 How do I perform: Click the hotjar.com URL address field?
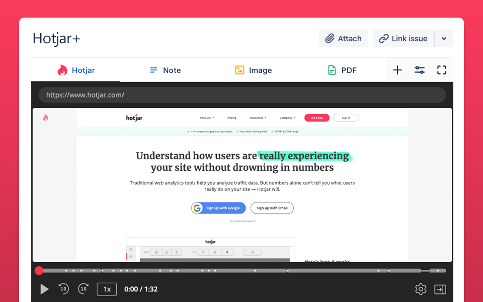point(242,95)
